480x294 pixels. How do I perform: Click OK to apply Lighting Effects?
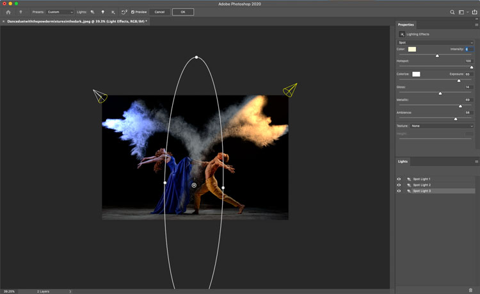(183, 12)
